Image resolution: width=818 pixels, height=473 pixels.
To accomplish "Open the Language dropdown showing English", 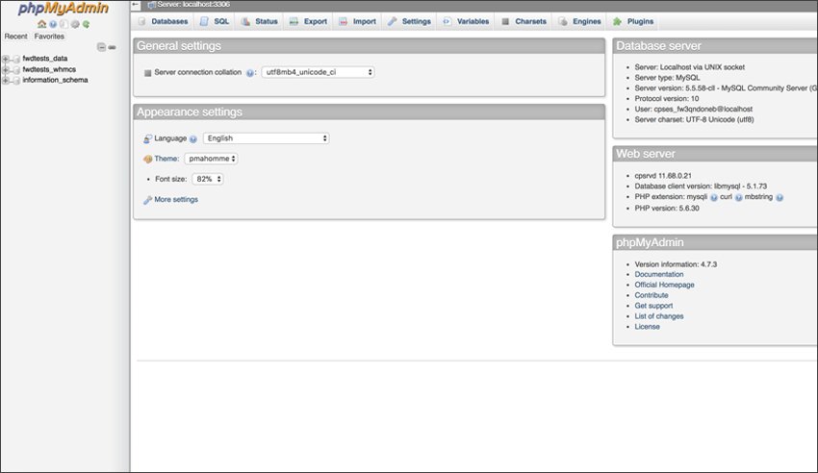I will [266, 138].
